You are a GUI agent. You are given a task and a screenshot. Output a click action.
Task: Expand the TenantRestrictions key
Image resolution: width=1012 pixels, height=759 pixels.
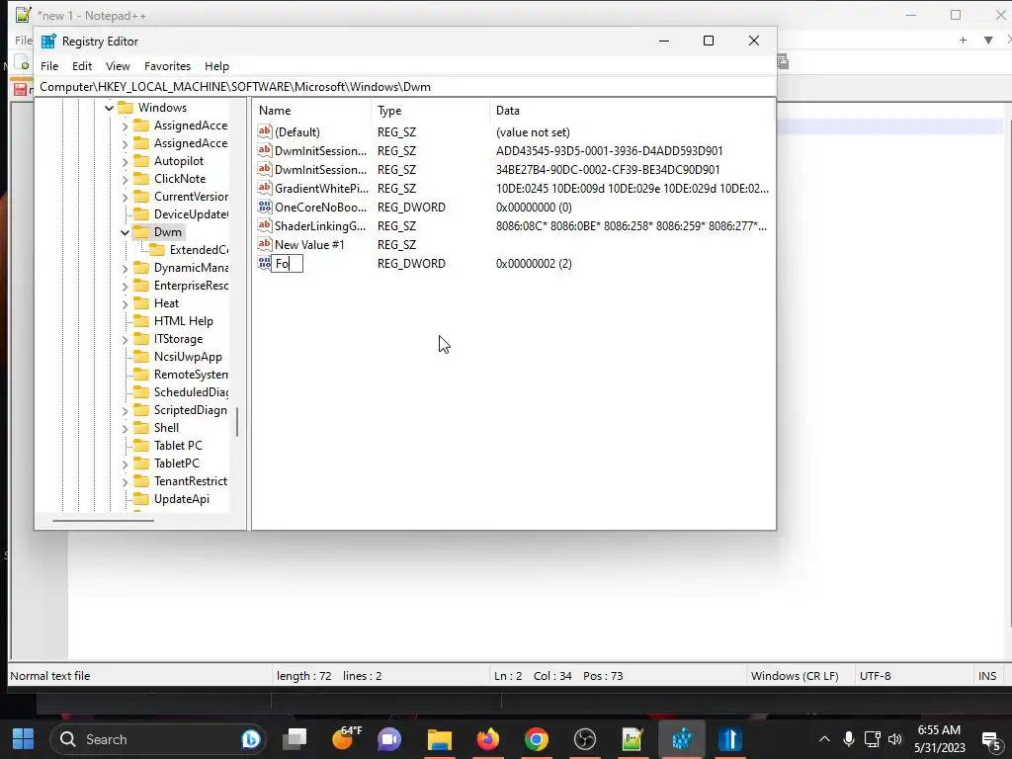pos(126,481)
